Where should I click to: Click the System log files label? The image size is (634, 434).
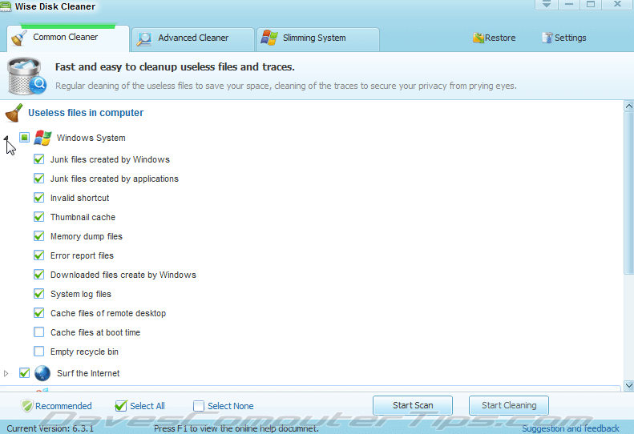(x=80, y=294)
